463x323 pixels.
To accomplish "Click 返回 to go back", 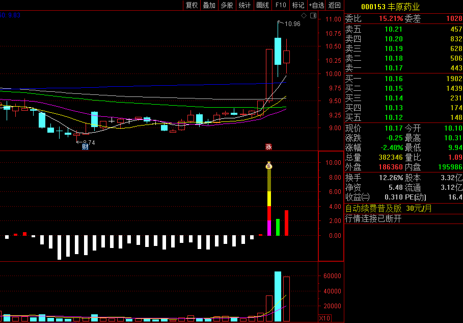I will tap(335, 5).
